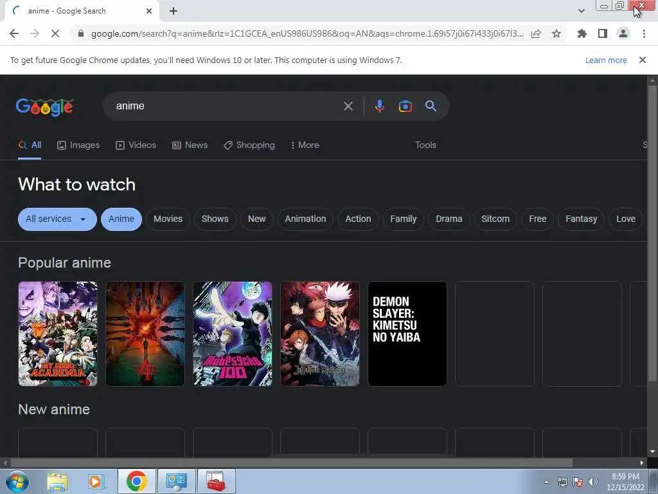Toggle the Shows filter chip
658x494 pixels.
coord(215,219)
